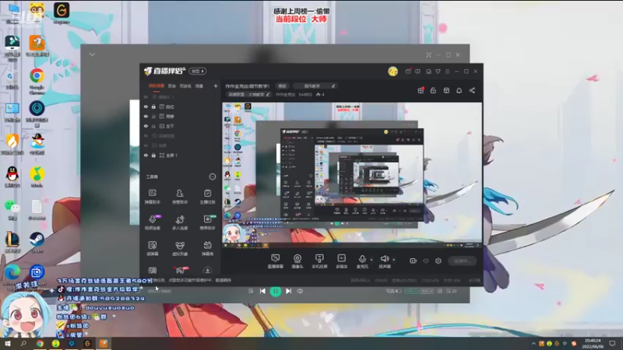Open the mode dropdown pill next to the app logo

click(198, 71)
